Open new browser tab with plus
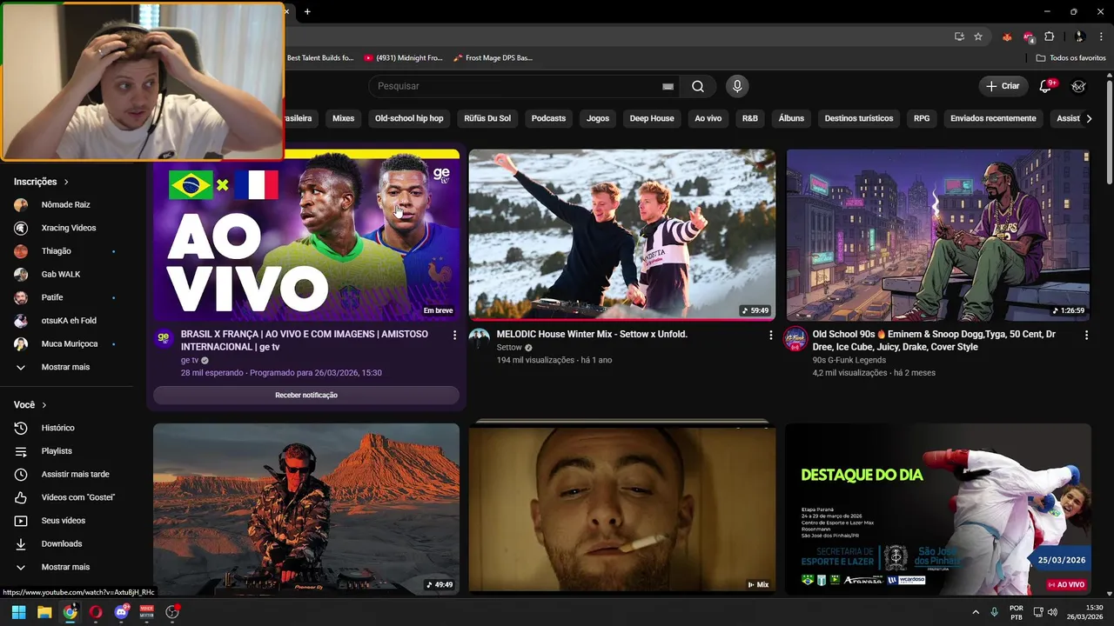 coord(307,11)
